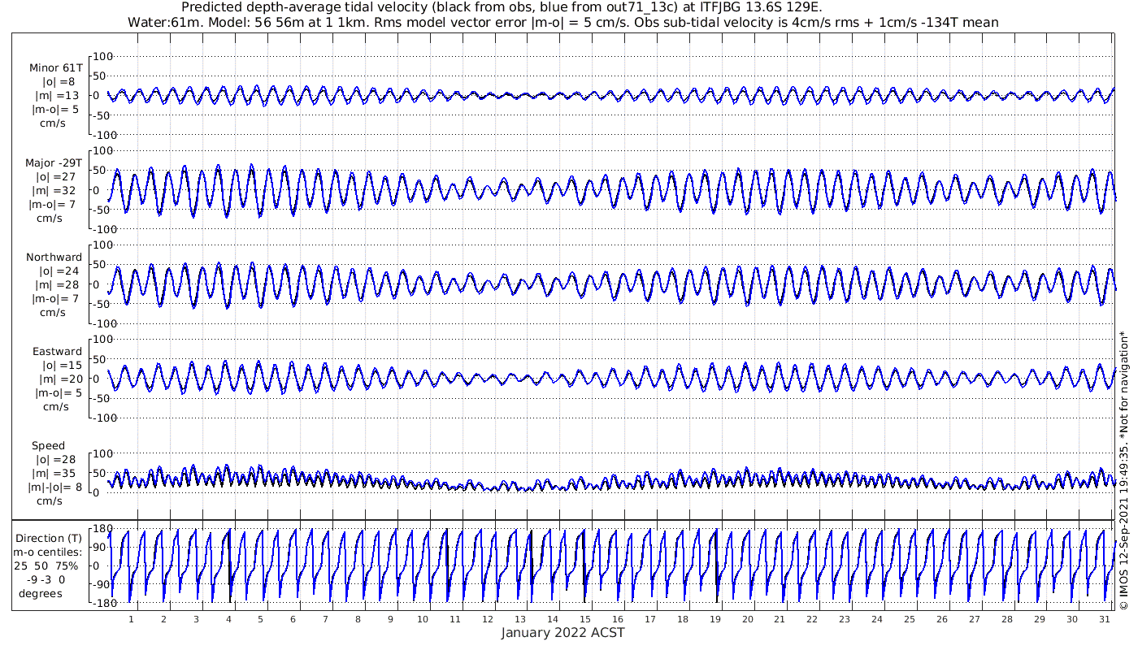Viewport: 1138px width, 650px height.
Task: Select "|m-o|= 5" in the Minor panel
Action: [x=55, y=110]
